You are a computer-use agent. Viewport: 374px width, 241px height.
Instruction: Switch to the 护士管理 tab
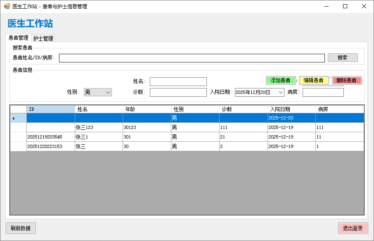pos(43,38)
